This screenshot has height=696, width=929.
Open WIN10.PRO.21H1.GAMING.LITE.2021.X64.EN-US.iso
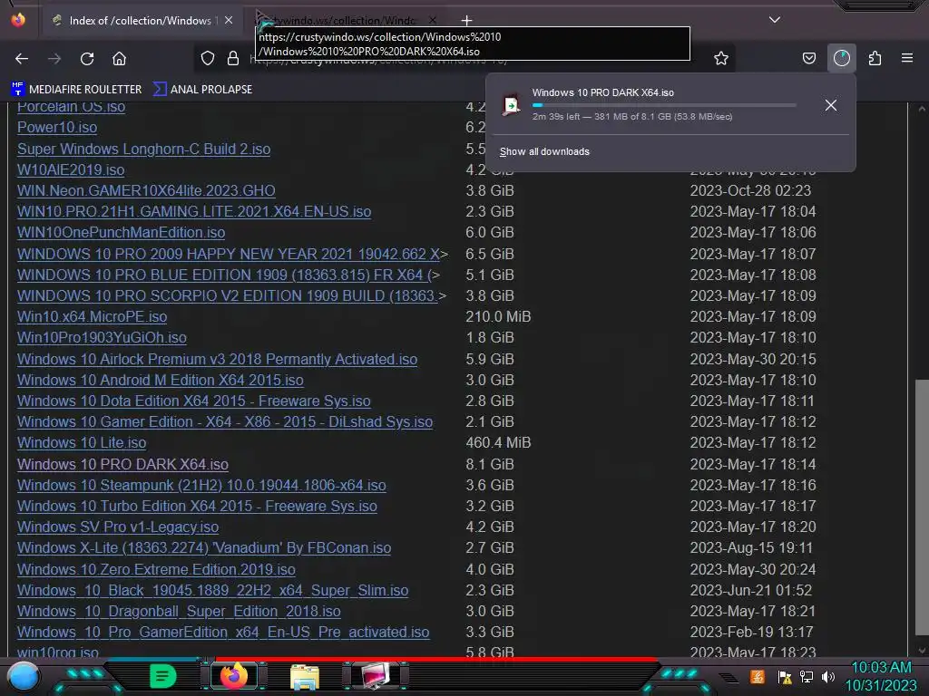[x=194, y=211]
